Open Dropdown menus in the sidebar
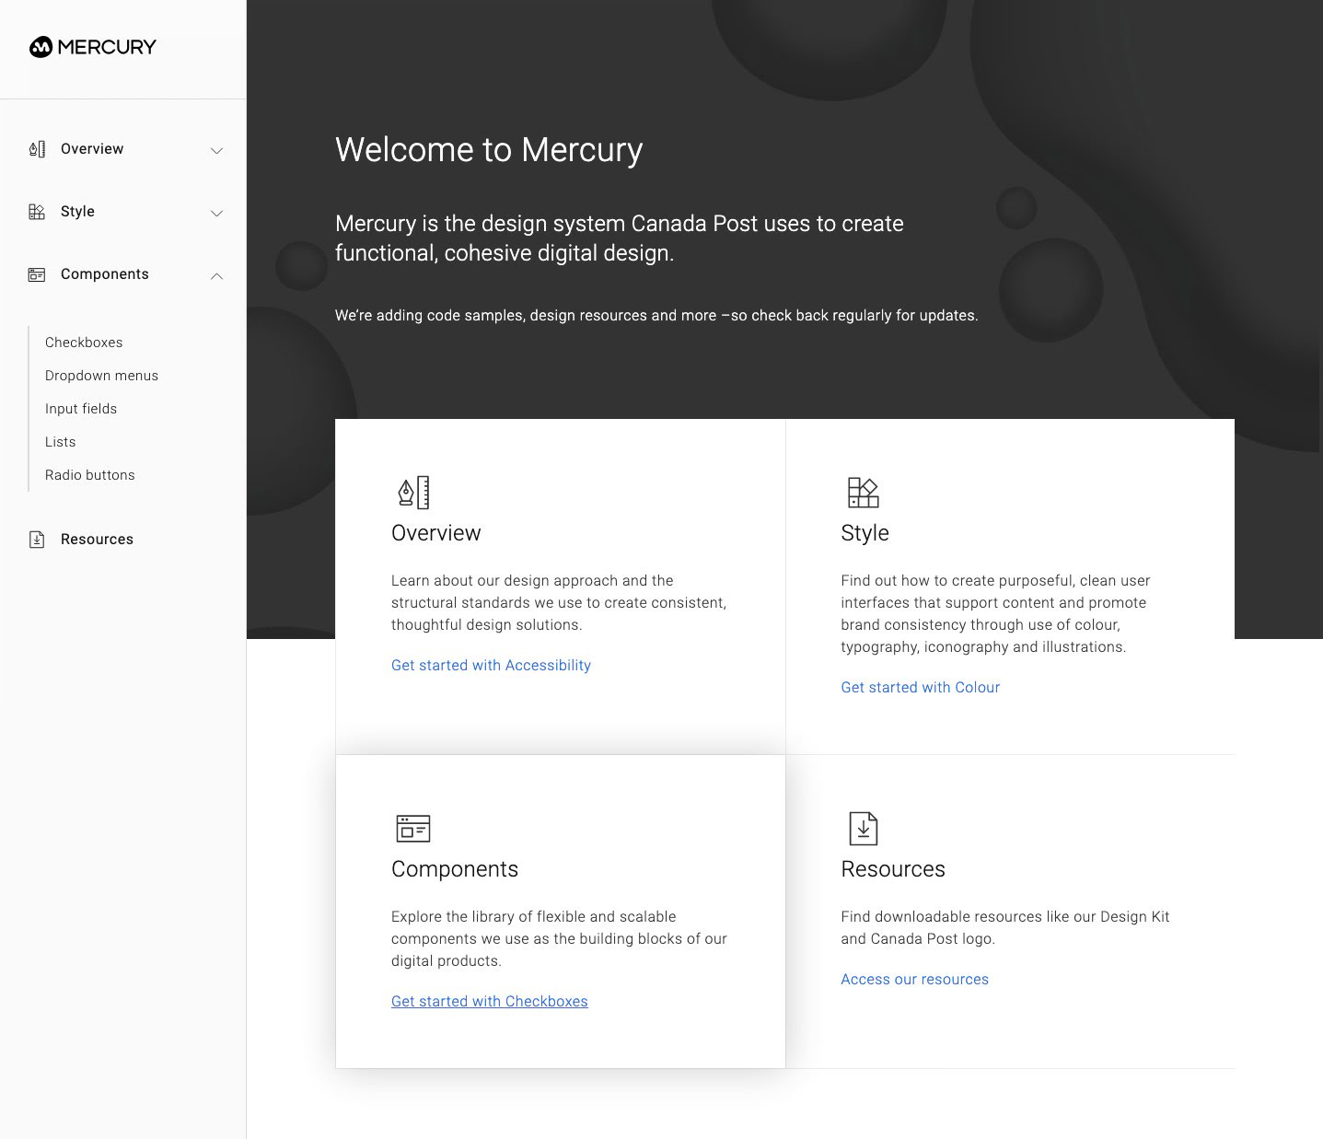Screen dimensions: 1323x1139 (x=101, y=376)
